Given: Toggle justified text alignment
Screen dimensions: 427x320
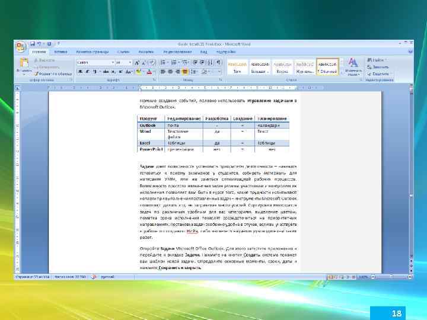Looking at the screenshot, I should 185,72.
